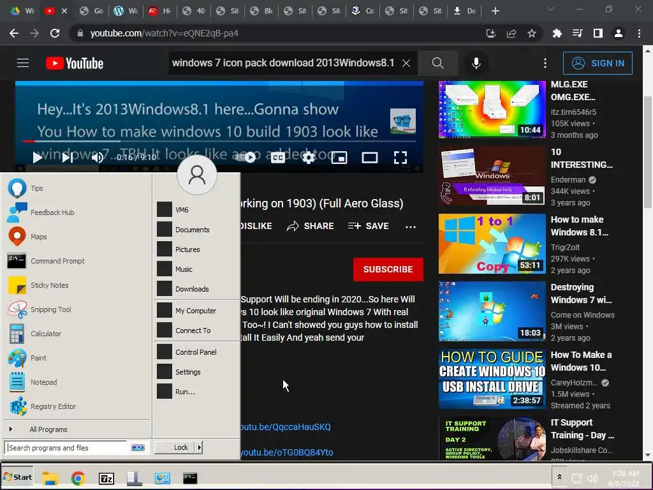Click the SUBSCRIBE button

click(388, 269)
